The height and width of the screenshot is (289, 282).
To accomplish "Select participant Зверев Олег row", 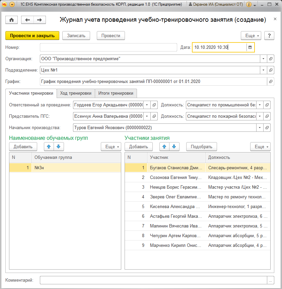I will tap(198, 197).
